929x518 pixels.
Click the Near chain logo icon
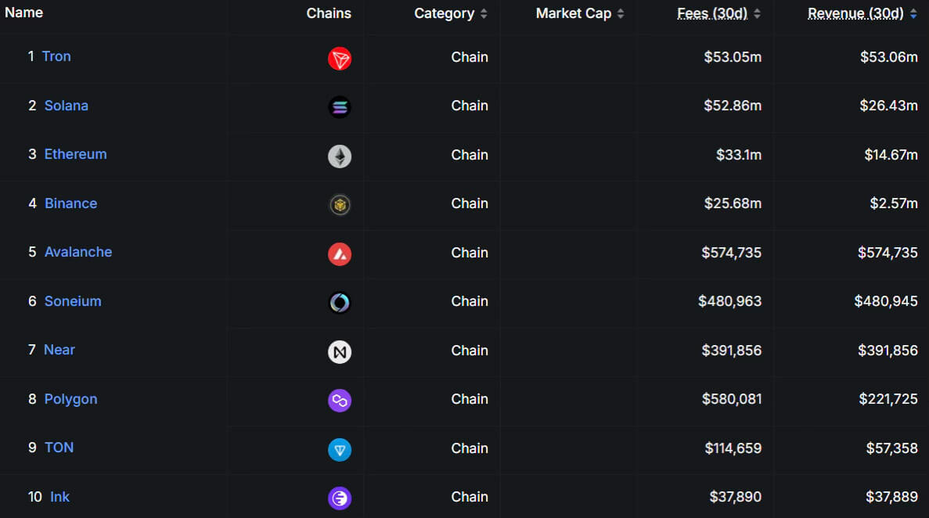click(x=340, y=352)
